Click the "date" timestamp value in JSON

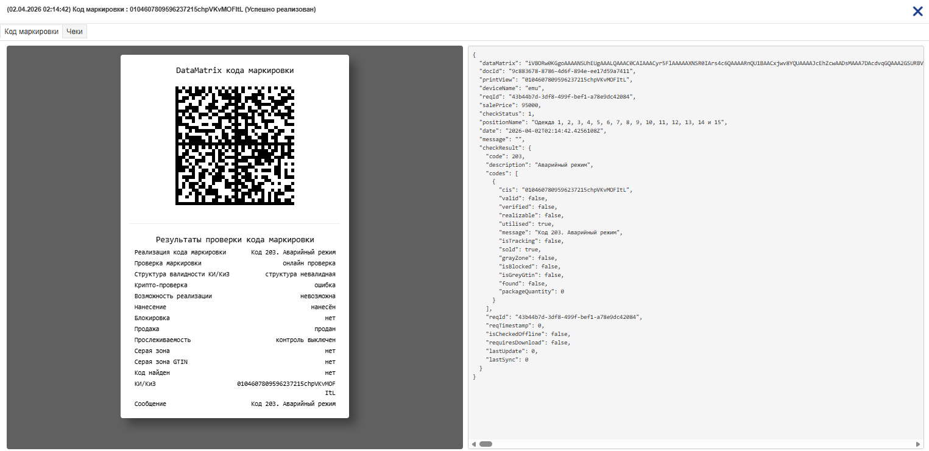(554, 131)
